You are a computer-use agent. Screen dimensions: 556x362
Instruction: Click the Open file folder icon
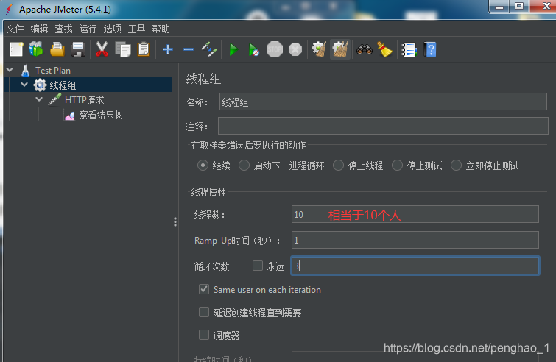(57, 49)
